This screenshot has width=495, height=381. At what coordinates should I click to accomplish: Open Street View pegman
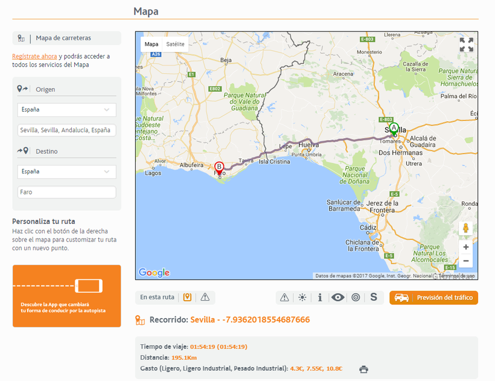465,228
